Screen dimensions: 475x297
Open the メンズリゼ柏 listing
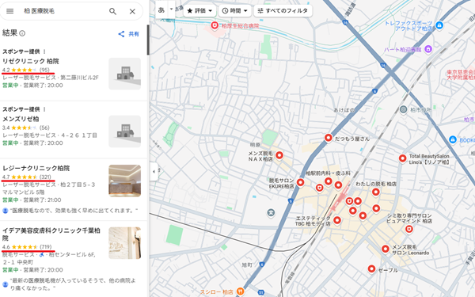coord(21,119)
